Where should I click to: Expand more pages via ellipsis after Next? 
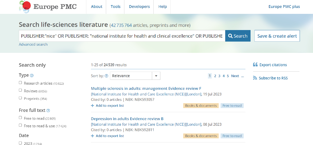pos(243,76)
